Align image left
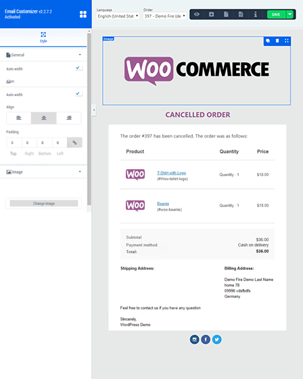Screen dimensions: 303x379 19,118
